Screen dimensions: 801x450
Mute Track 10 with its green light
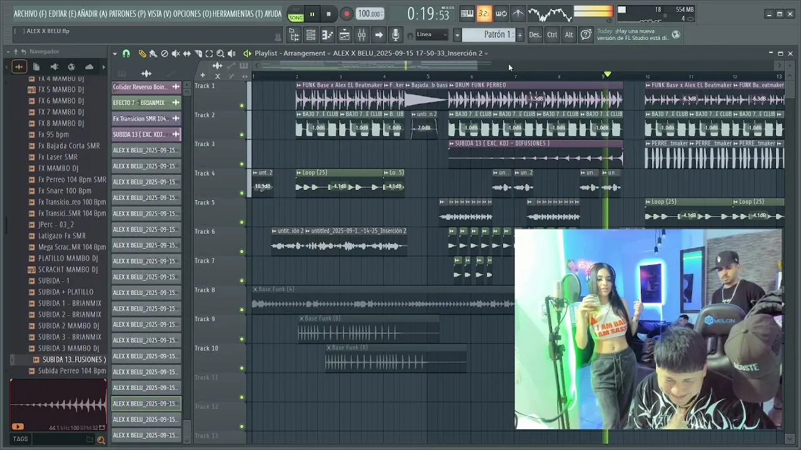(x=242, y=368)
